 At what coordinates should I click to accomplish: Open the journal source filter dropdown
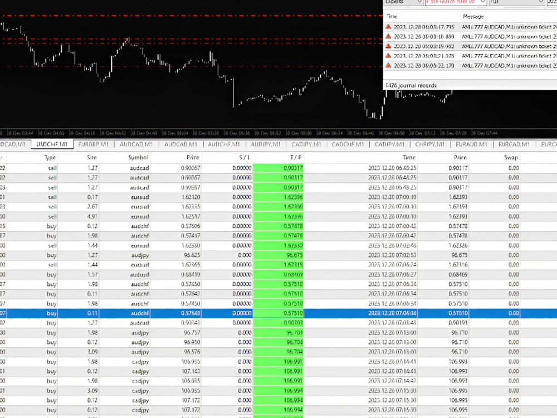419,3
